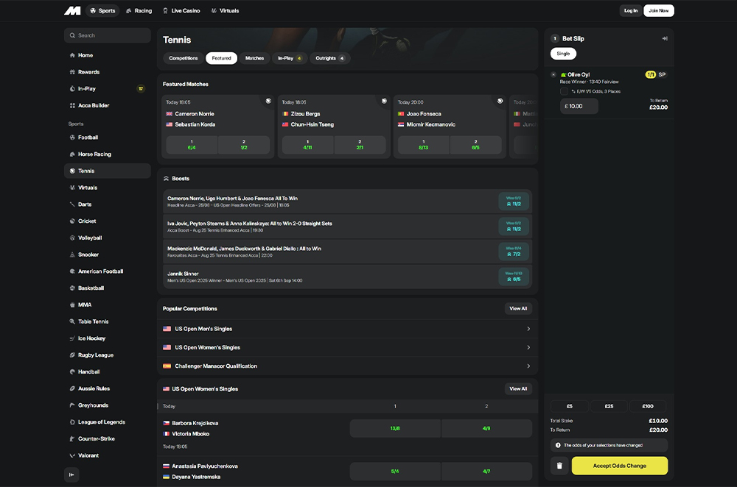The width and height of the screenshot is (737, 487).
Task: Open Sports in the top navigation
Action: [102, 11]
